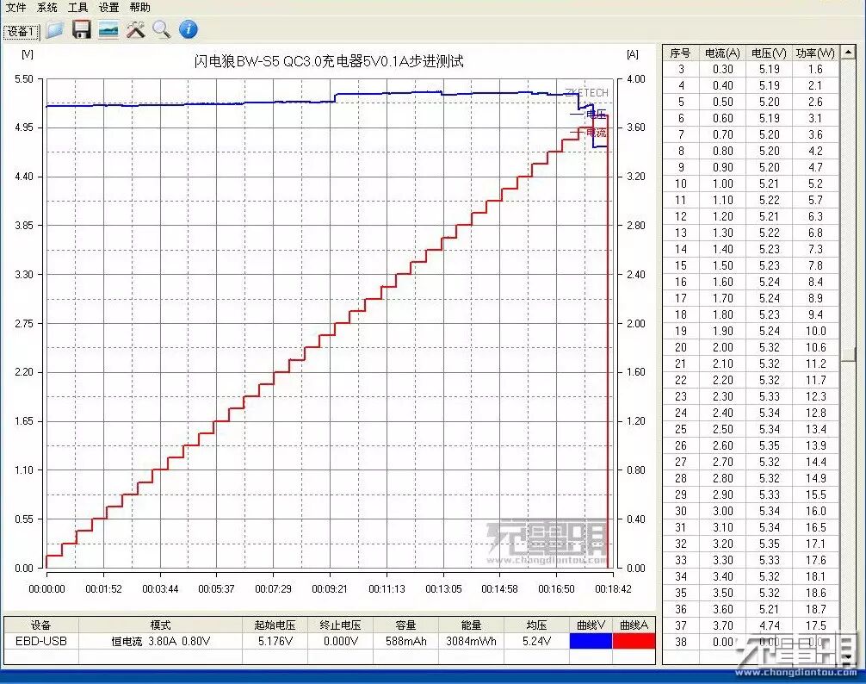Viewport: 866px width, 684px height.
Task: Click the red 曲线A color swatch
Action: [634, 641]
